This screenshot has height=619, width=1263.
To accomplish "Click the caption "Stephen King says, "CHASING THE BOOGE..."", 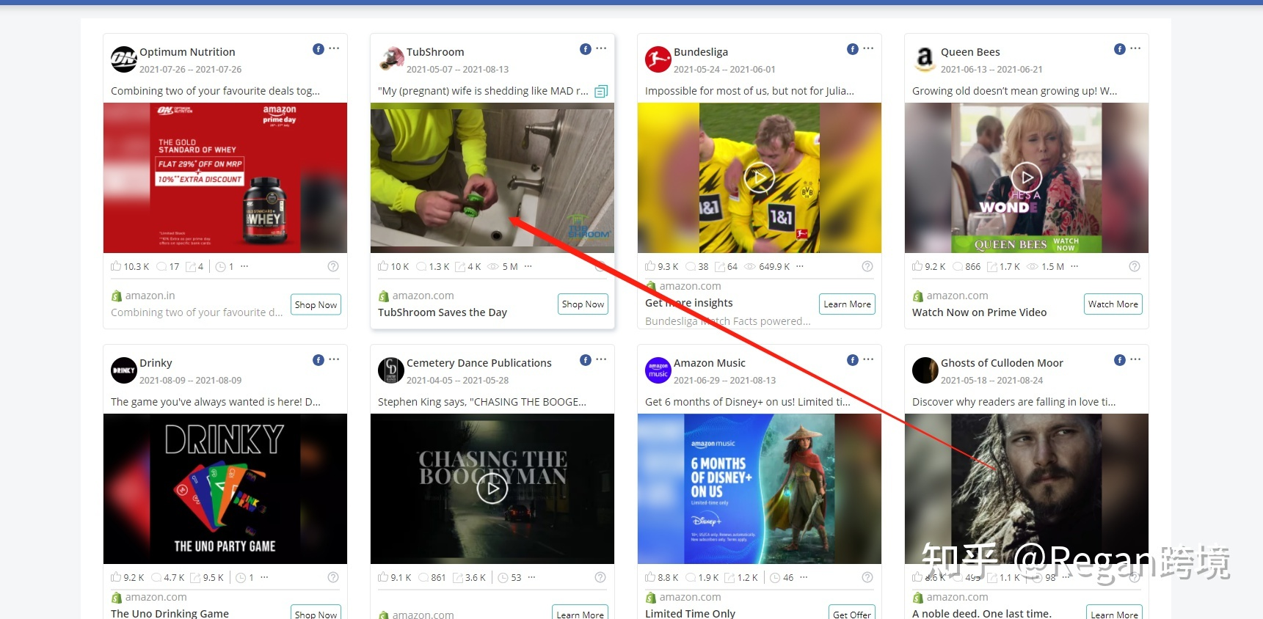I will click(482, 402).
